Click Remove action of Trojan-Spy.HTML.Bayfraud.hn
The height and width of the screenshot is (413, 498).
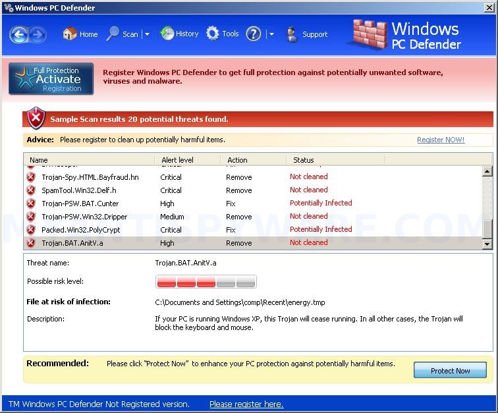[239, 177]
